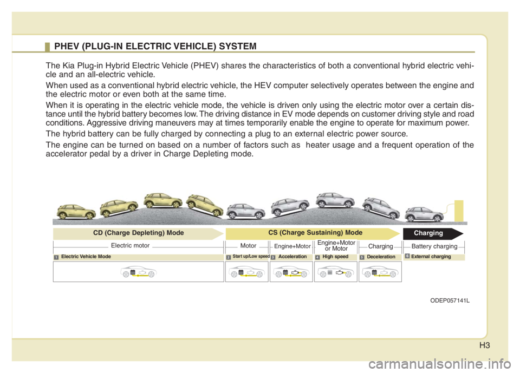Click the silver car at the second hilltop
This screenshot has width=520, height=373.
click(x=335, y=200)
